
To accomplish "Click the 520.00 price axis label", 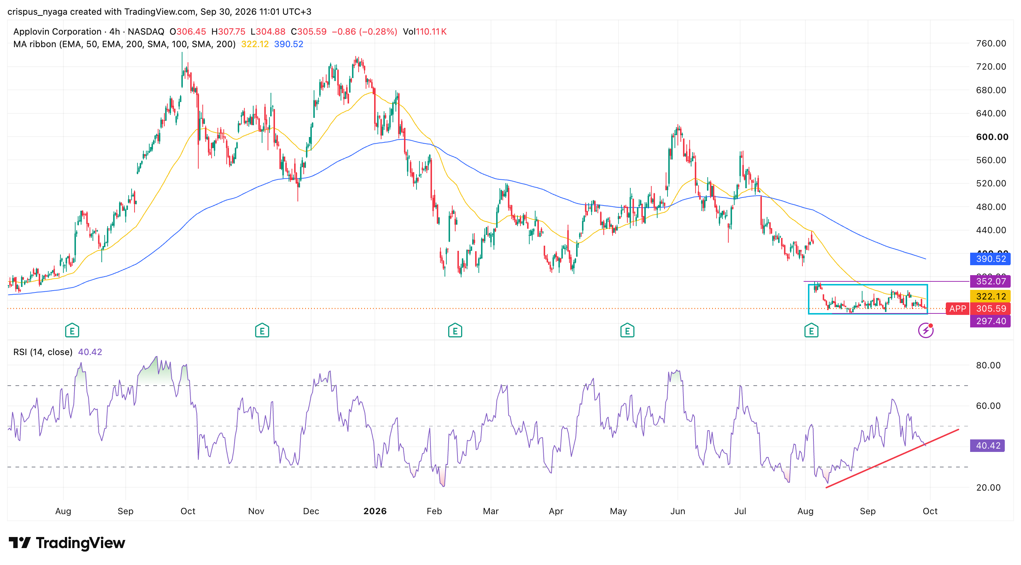I will [x=991, y=183].
